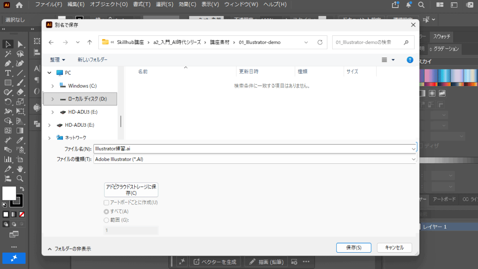Select the Gradient tool in toolbar
Viewport: 478px width, 269px height.
[x=20, y=130]
